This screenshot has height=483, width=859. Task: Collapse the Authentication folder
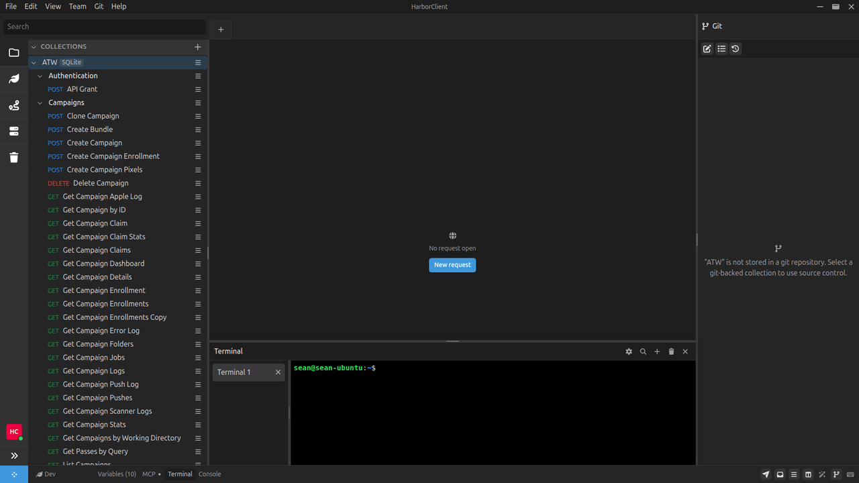point(40,76)
